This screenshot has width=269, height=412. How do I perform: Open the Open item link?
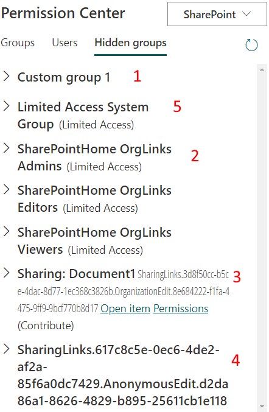[125, 309]
